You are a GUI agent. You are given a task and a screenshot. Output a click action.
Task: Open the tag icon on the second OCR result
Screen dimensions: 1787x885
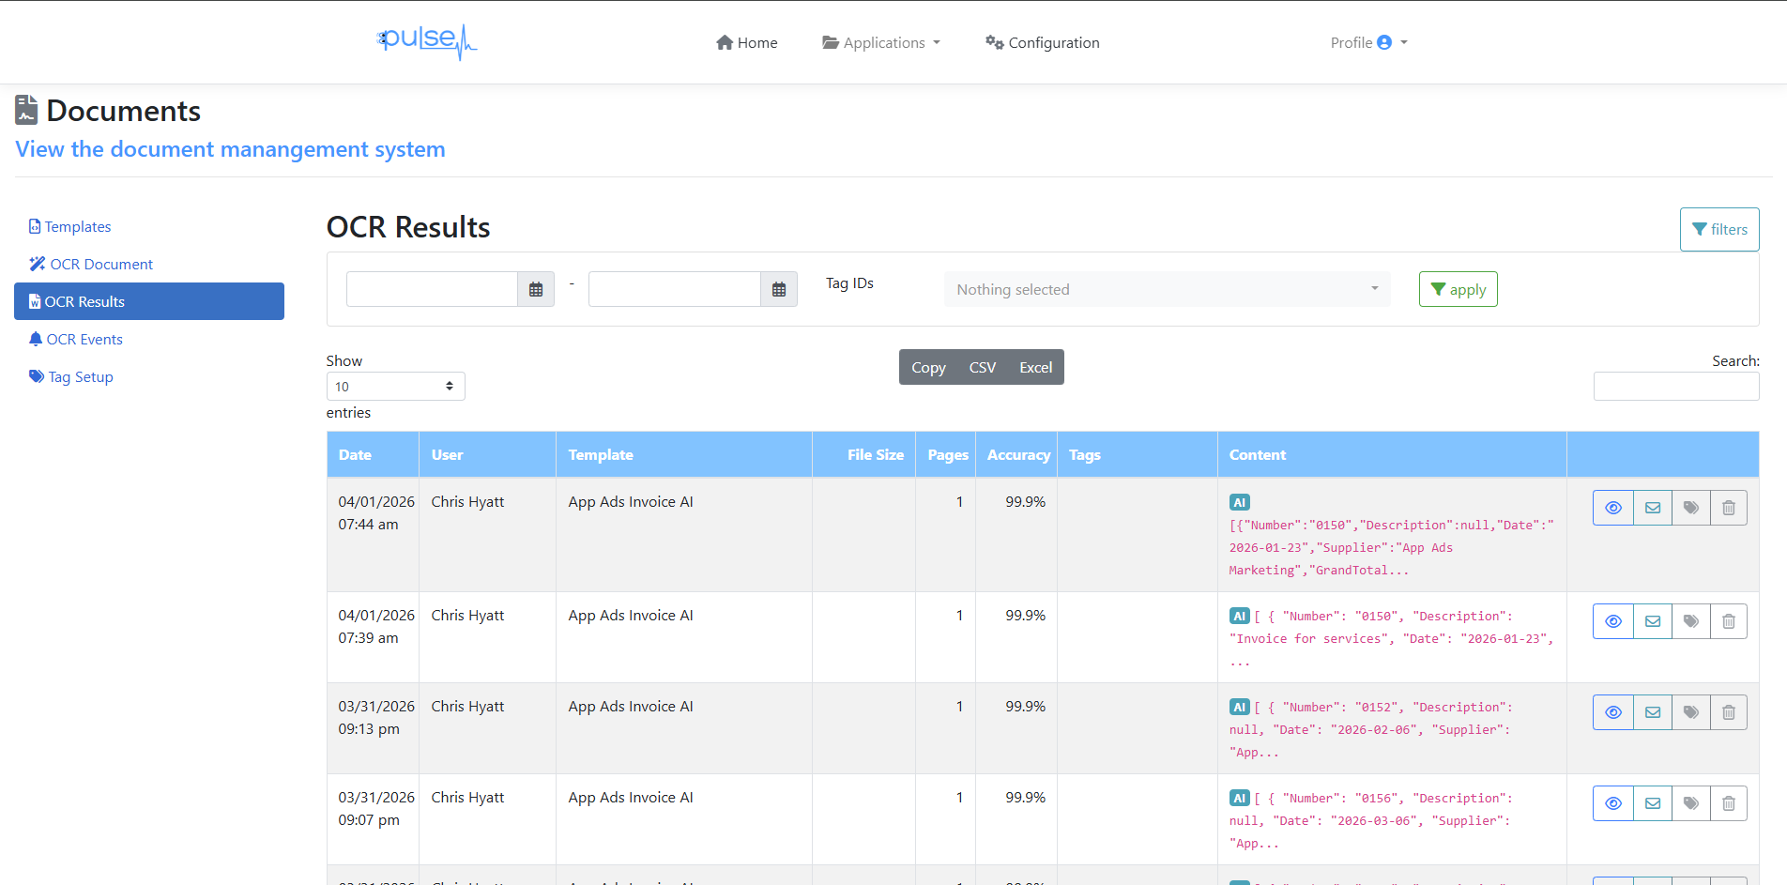click(x=1690, y=620)
